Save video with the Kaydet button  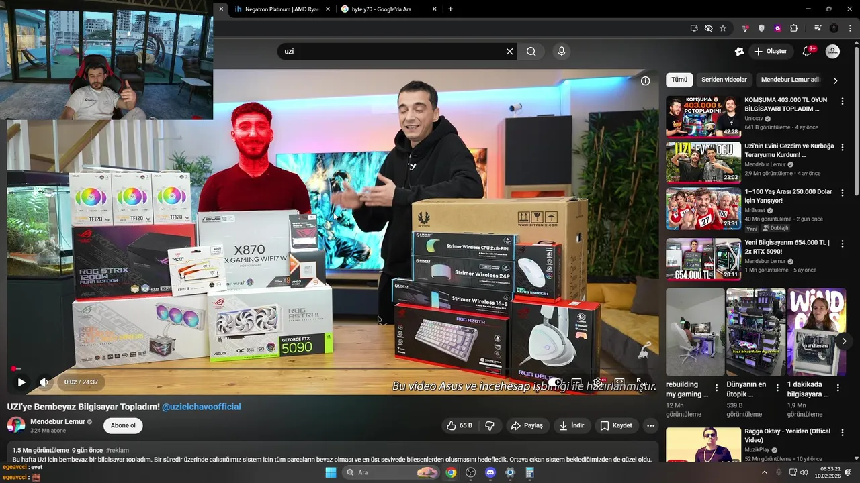tap(615, 425)
